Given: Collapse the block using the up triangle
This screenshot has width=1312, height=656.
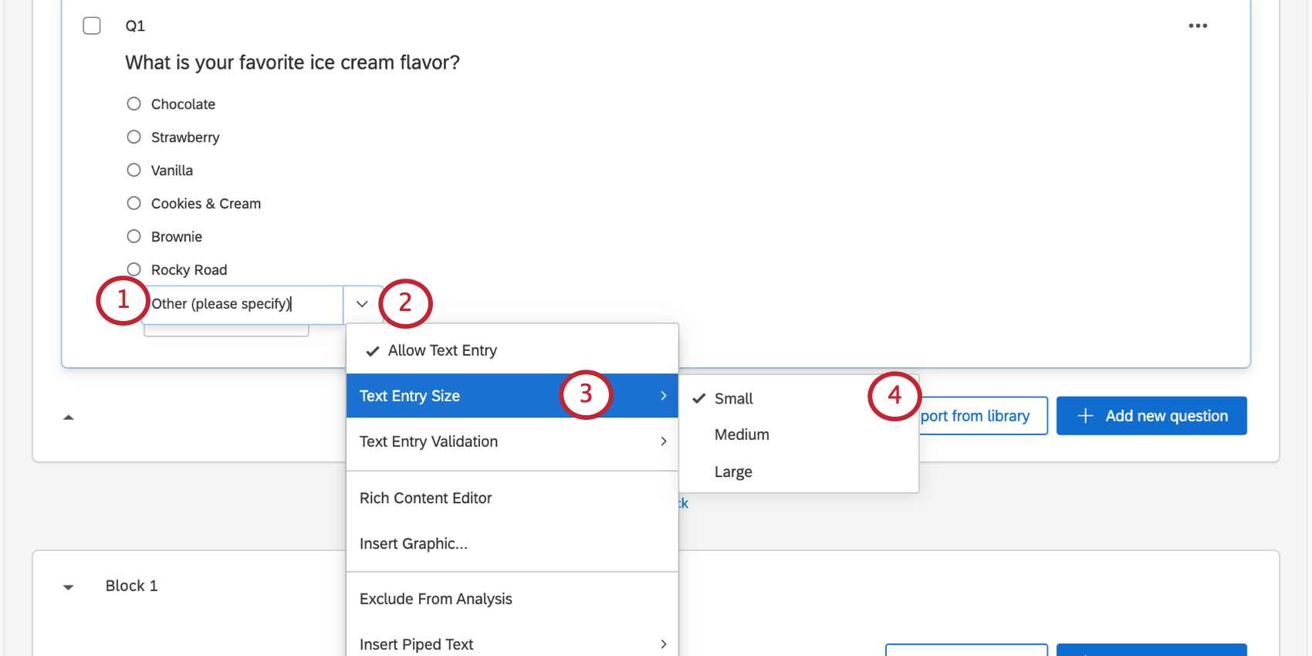Looking at the screenshot, I should [69, 418].
